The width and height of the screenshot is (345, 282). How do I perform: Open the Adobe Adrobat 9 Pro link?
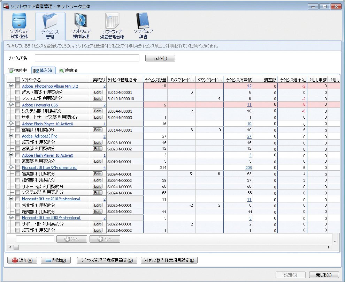coord(40,136)
